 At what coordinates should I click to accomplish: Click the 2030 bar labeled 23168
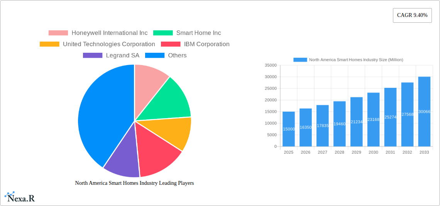pos(374,119)
